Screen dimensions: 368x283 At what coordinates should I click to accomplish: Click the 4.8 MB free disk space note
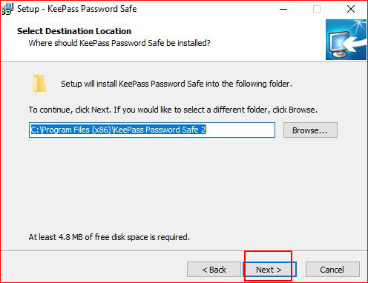(109, 237)
